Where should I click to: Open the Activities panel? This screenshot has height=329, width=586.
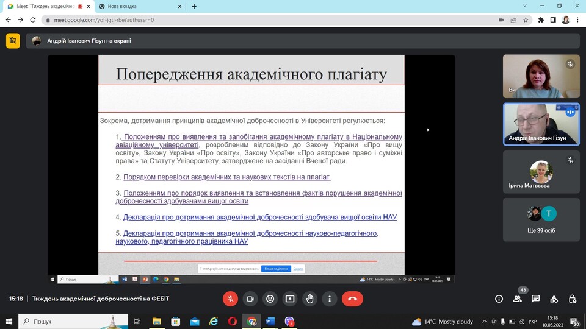554,299
